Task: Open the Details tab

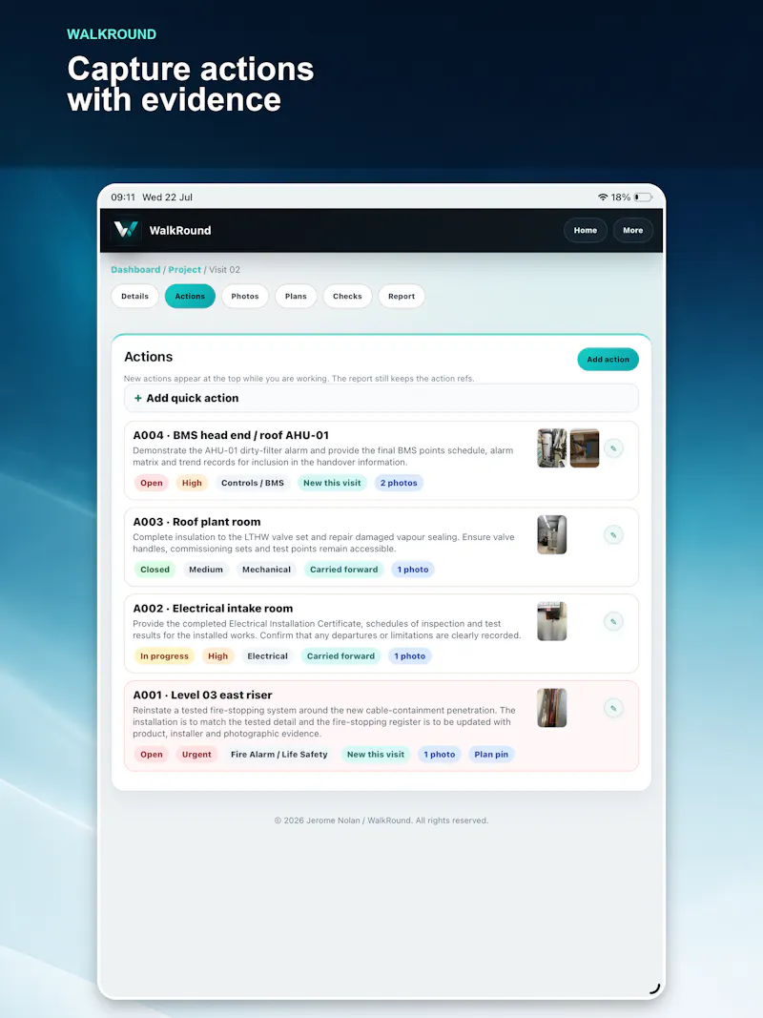Action: [x=134, y=296]
